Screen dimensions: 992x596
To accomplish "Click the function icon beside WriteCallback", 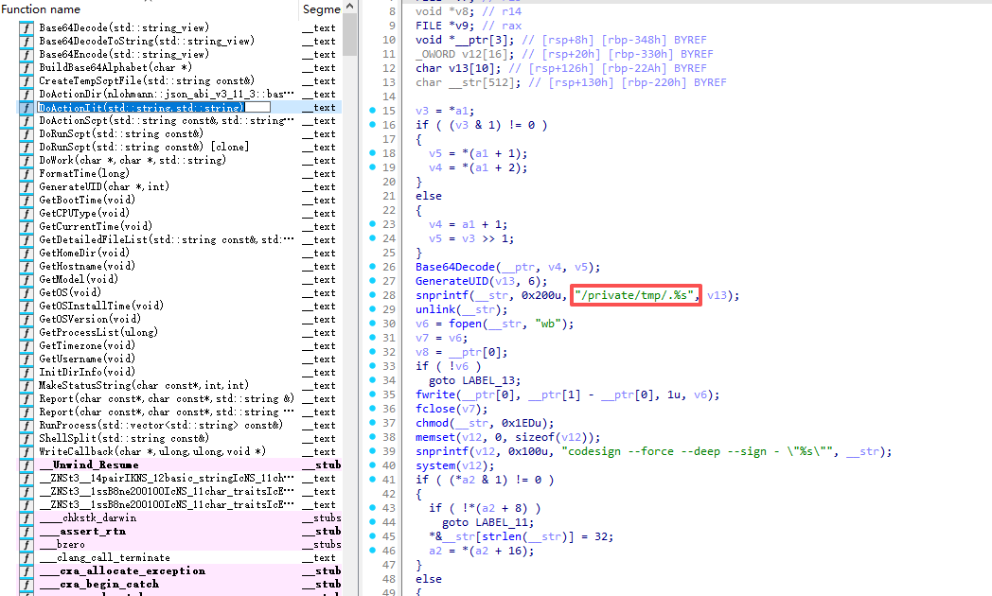I will click(x=27, y=452).
